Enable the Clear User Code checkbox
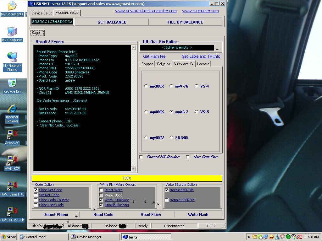 [x=36, y=205]
